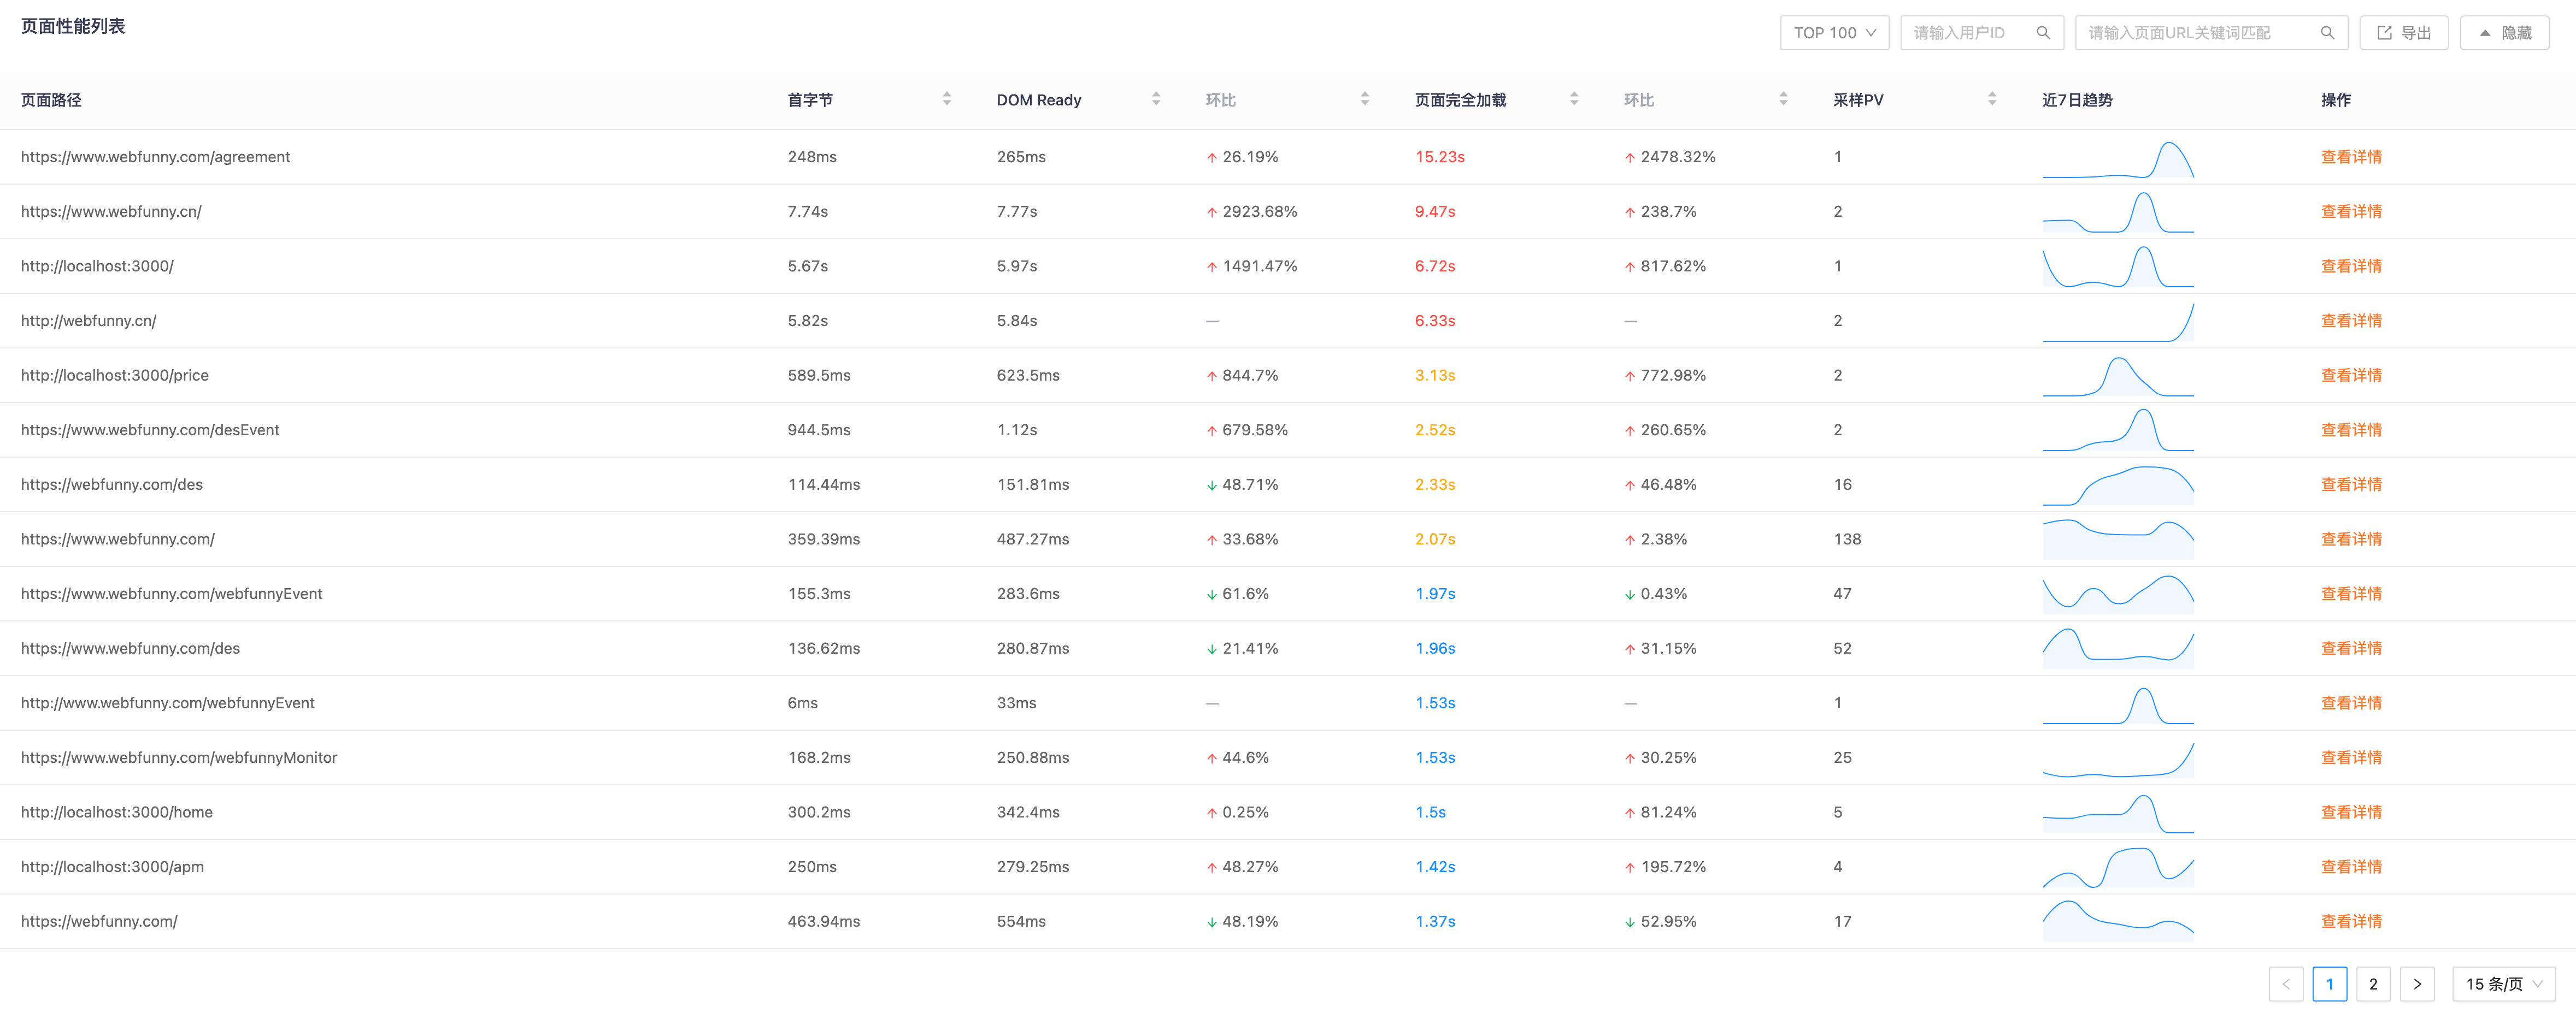Image resolution: width=2576 pixels, height=1019 pixels.
Task: Open the 15 条/页 page size dropdown
Action: pos(2503,984)
